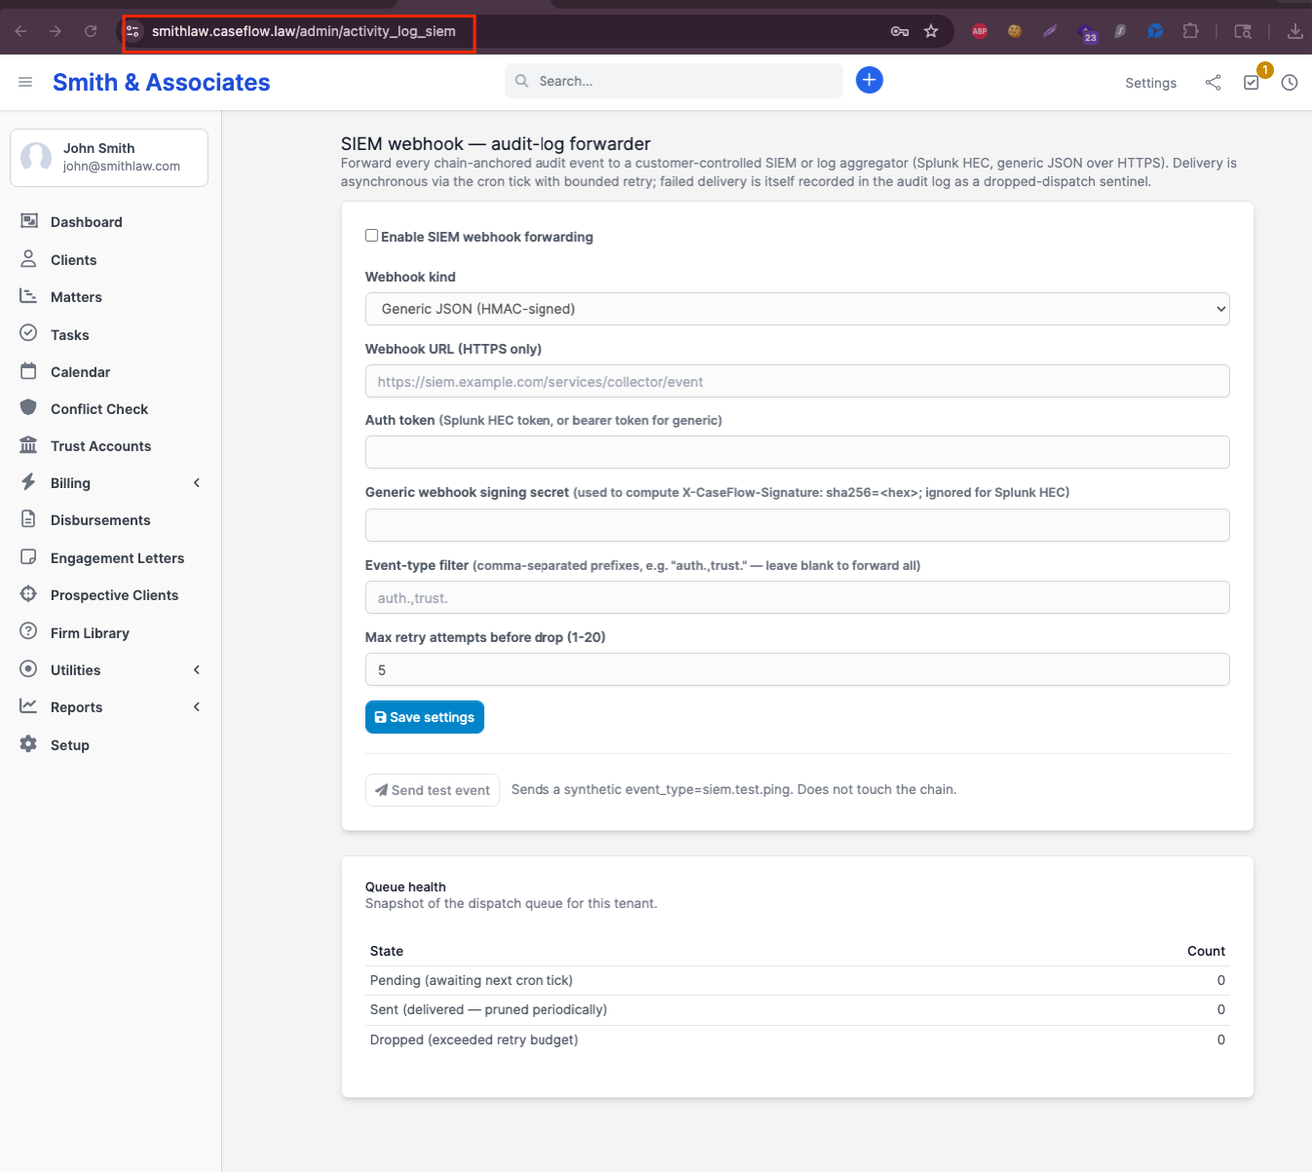Screen dimensions: 1312x1172
Task: Expand the Billing submenu chevron
Action: [197, 482]
